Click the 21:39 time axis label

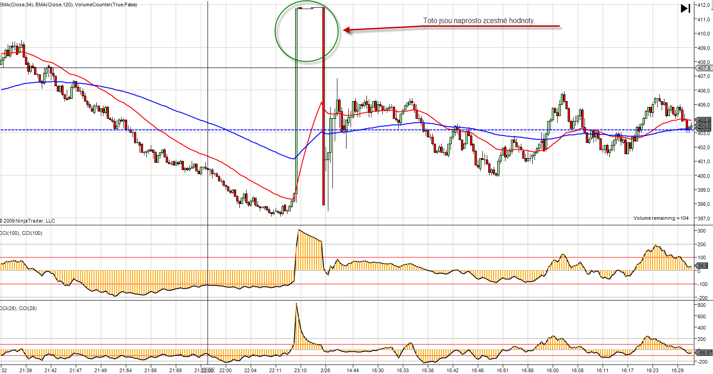(26, 370)
